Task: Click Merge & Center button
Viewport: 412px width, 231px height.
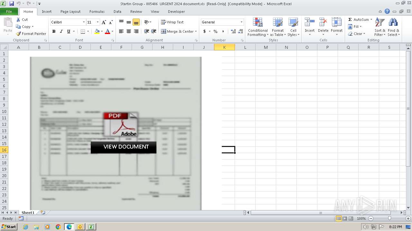Action: click(177, 31)
